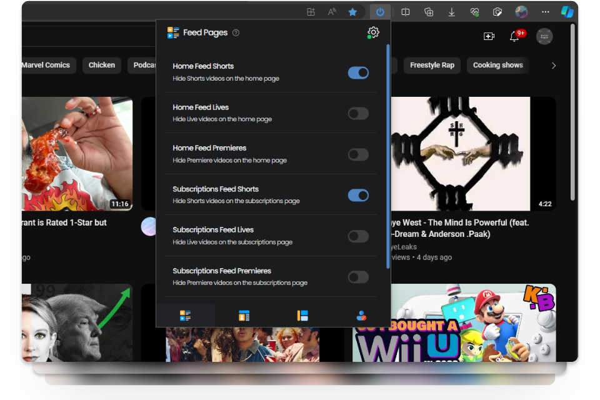Switch to the Feed Pages bottom tab
The width and height of the screenshot is (600, 400).
click(x=185, y=316)
